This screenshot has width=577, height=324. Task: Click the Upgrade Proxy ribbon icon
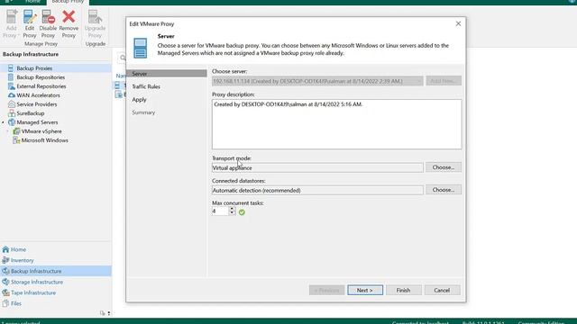(x=95, y=17)
